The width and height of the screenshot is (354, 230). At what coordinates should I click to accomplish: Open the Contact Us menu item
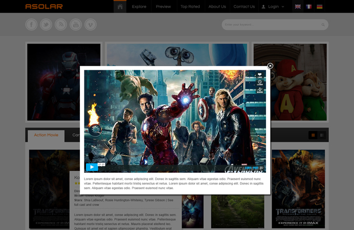(x=244, y=7)
